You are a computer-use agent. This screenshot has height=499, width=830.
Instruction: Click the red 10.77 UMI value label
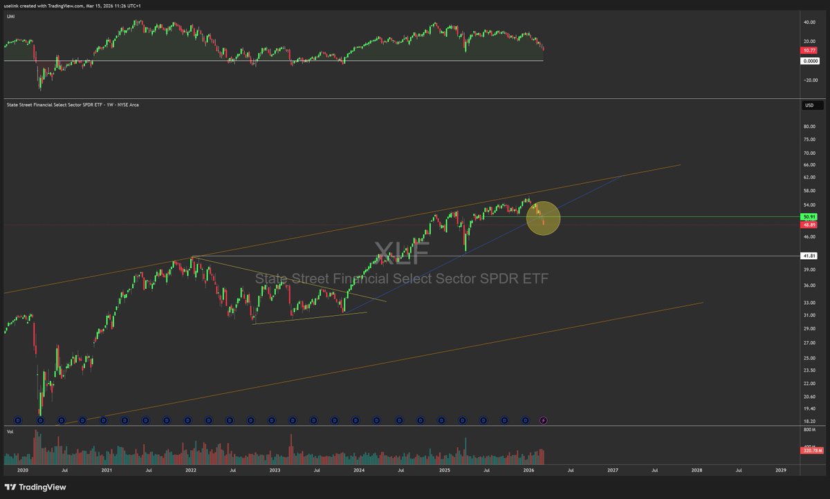(810, 50)
